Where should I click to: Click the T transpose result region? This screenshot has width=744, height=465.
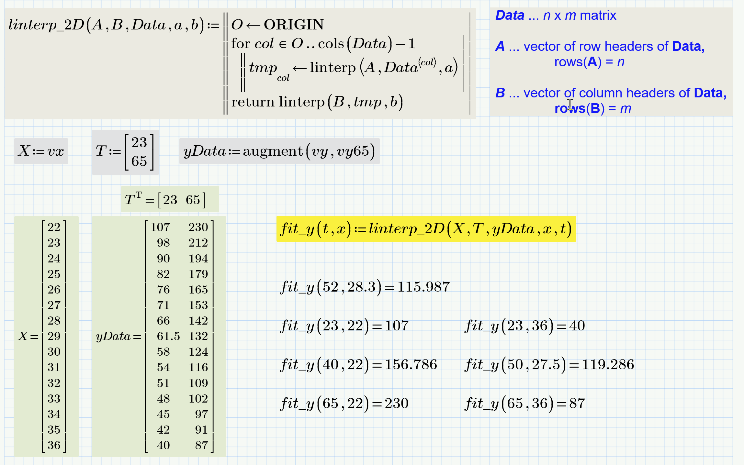pyautogui.click(x=165, y=200)
